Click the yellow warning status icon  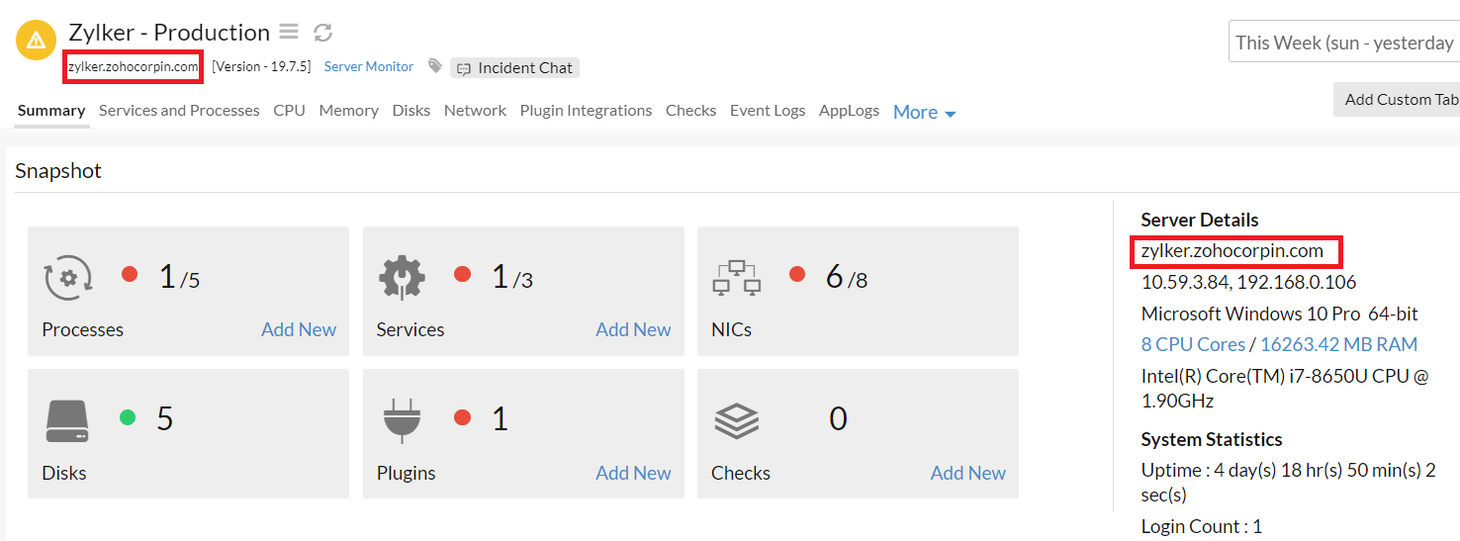pyautogui.click(x=37, y=40)
